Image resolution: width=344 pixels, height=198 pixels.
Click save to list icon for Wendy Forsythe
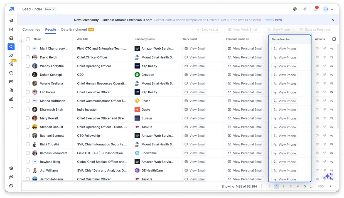click(x=331, y=66)
